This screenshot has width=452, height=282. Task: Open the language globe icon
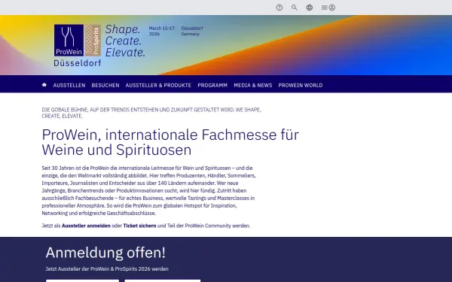[310, 8]
